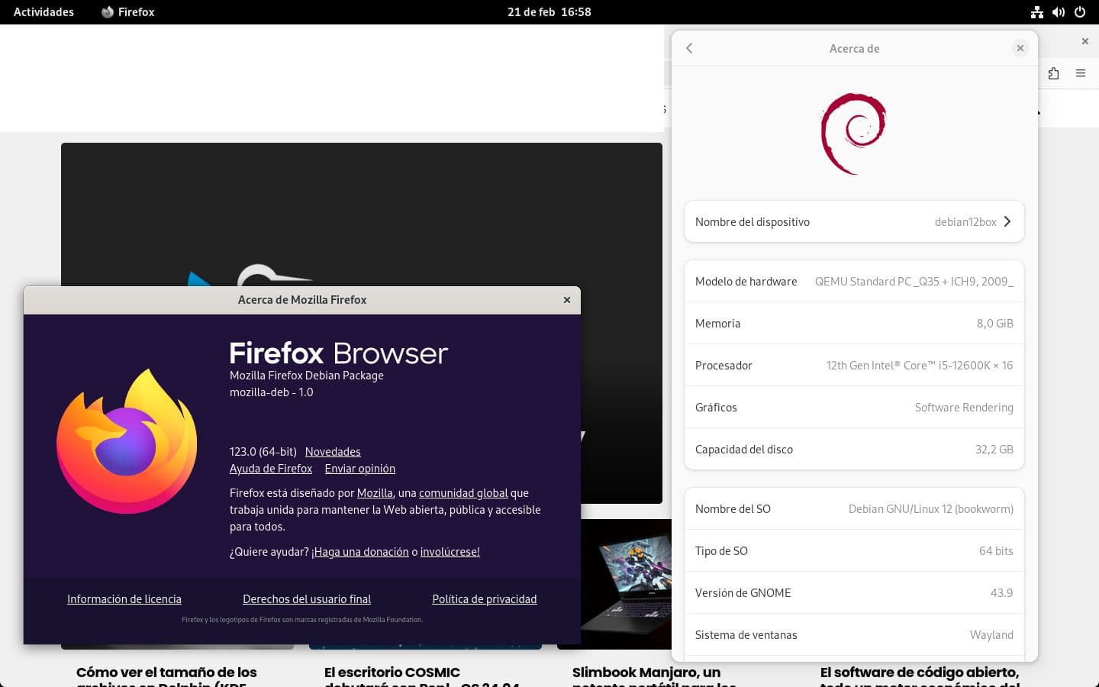Screen dimensions: 1099x687
Task: Open article El escritorio COSMIC
Action: [421, 676]
